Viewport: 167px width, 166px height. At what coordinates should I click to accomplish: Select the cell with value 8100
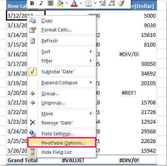[x=150, y=45]
